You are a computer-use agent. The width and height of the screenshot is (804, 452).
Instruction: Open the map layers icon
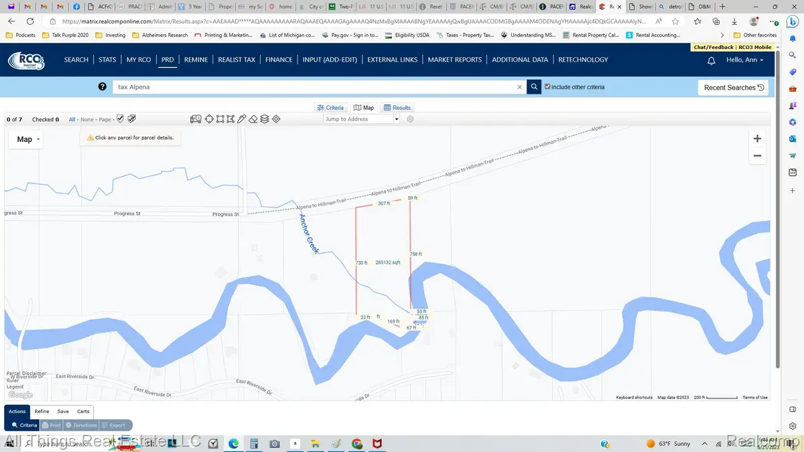click(265, 119)
